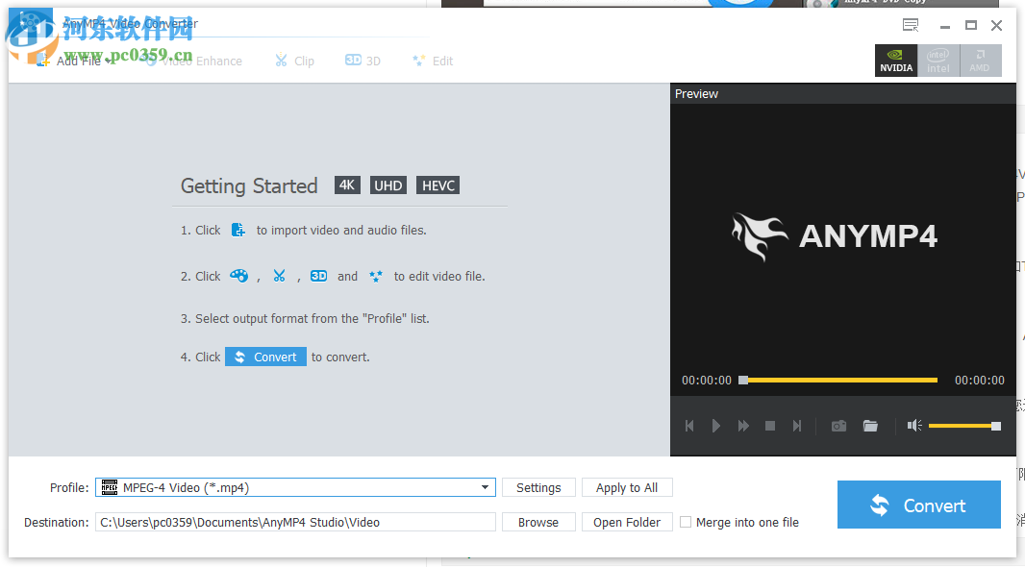Adjust the volume slider

coord(964,426)
